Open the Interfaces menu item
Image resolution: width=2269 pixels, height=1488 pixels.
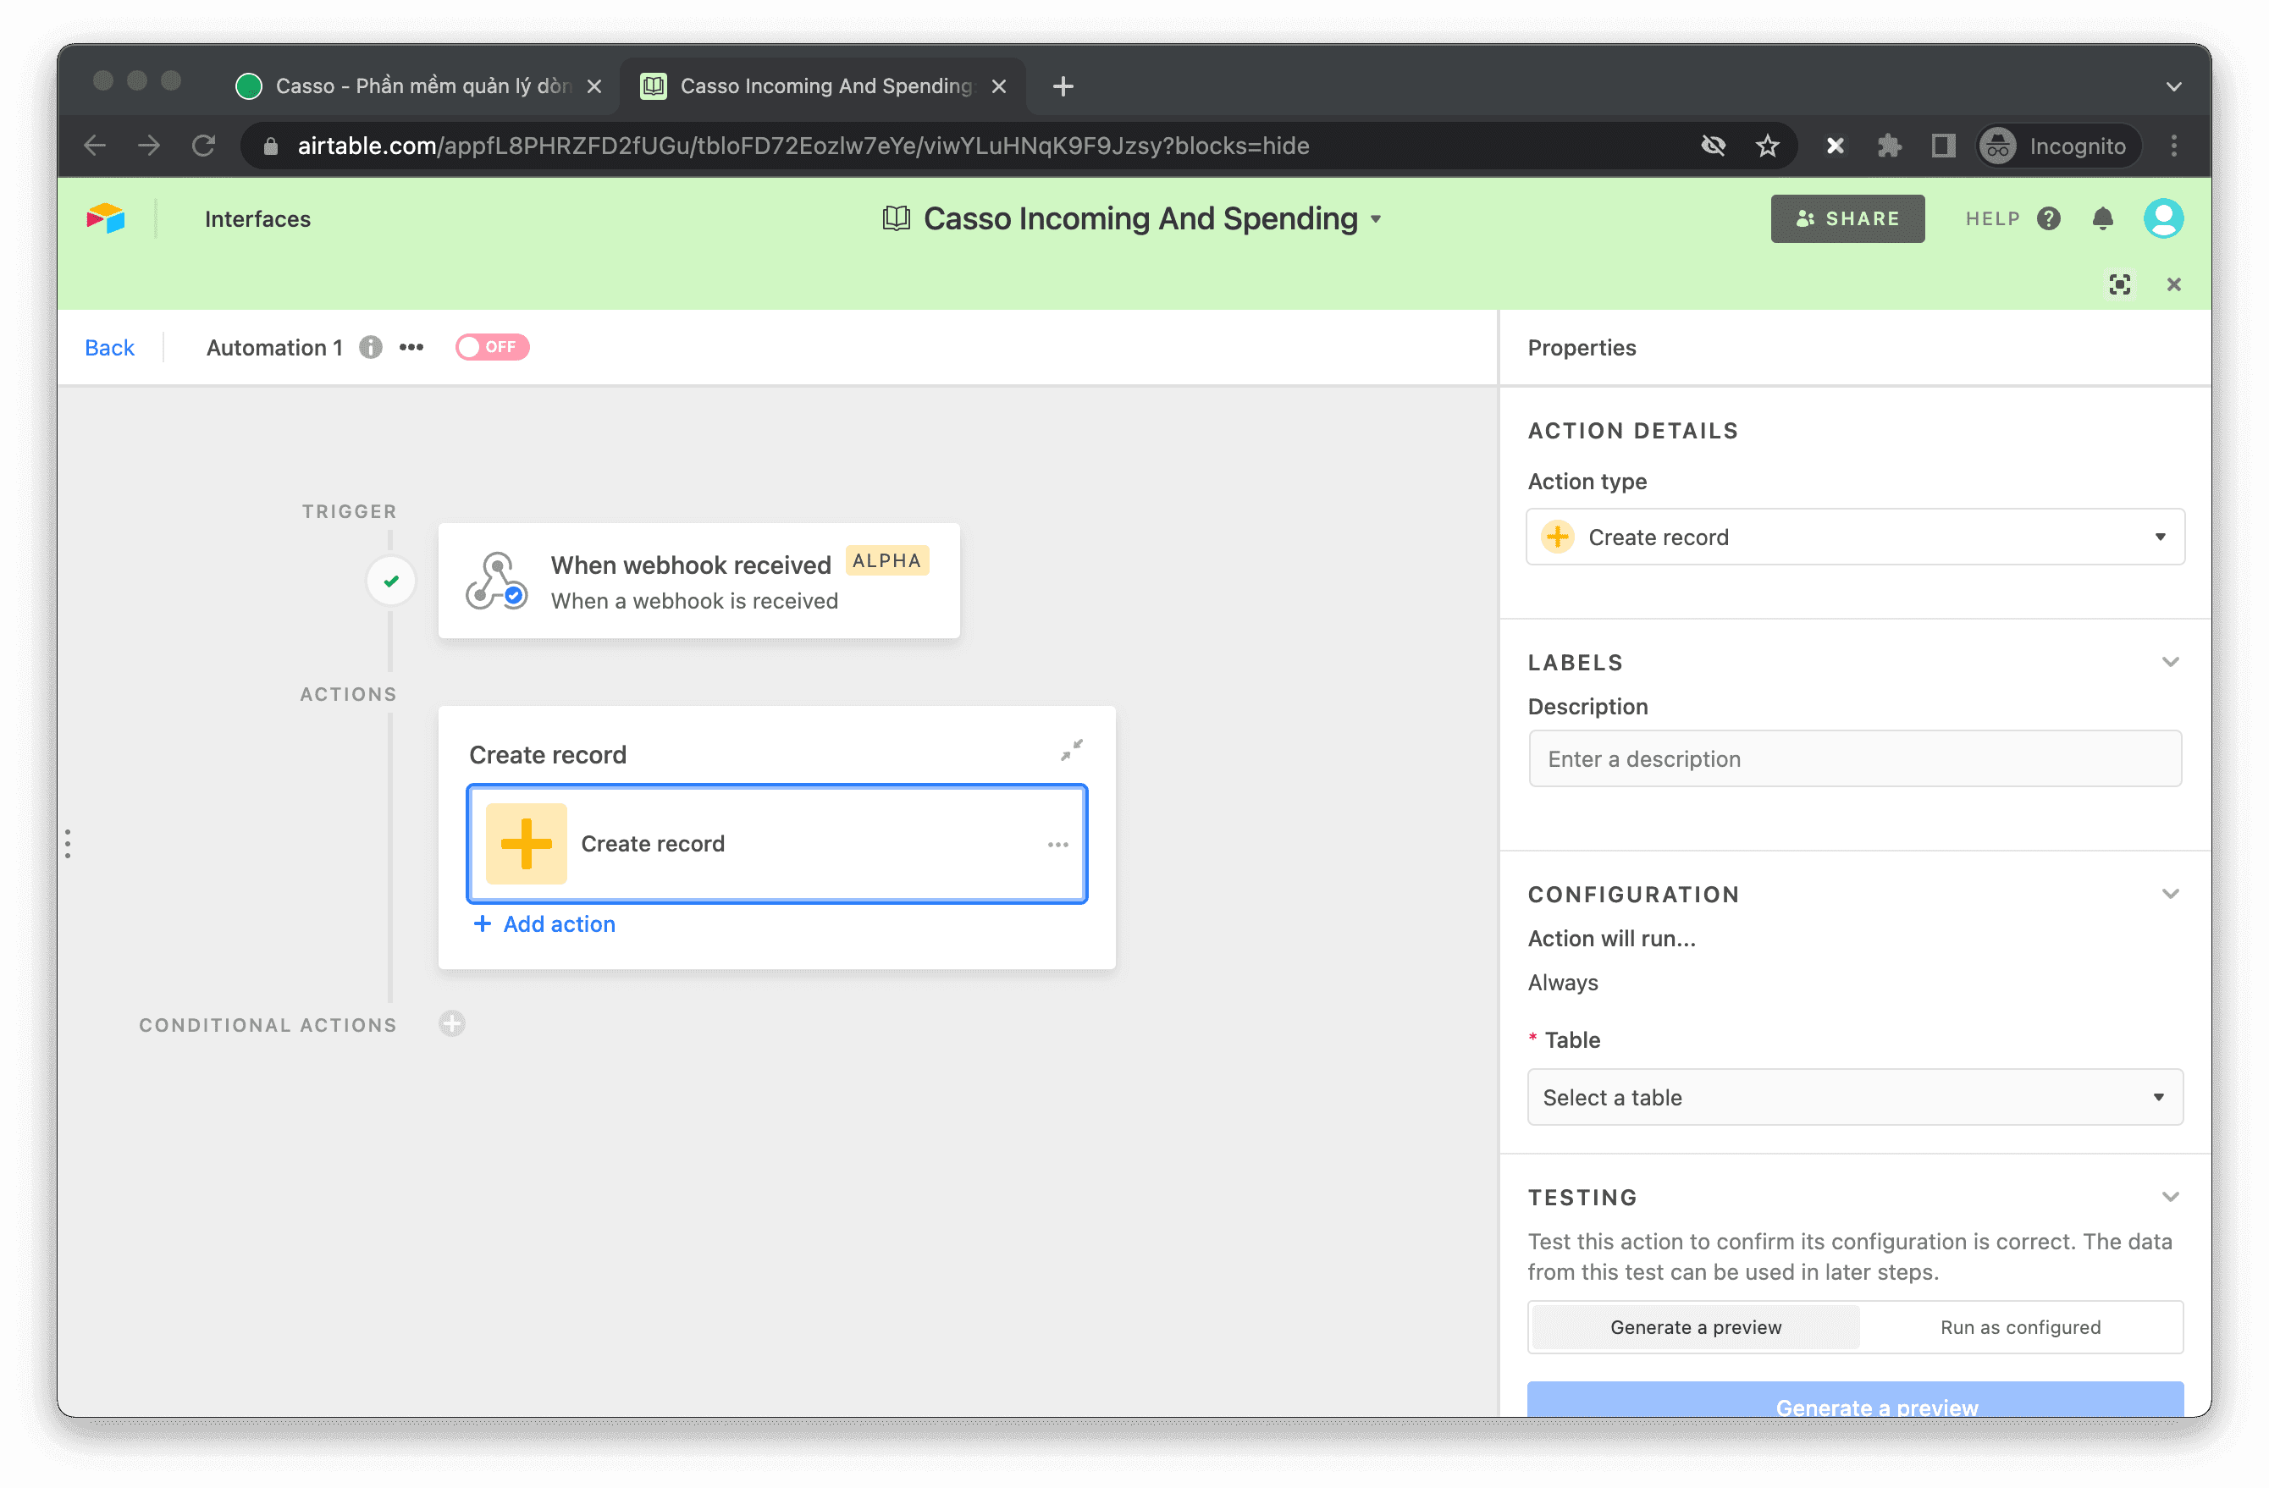pos(257,219)
